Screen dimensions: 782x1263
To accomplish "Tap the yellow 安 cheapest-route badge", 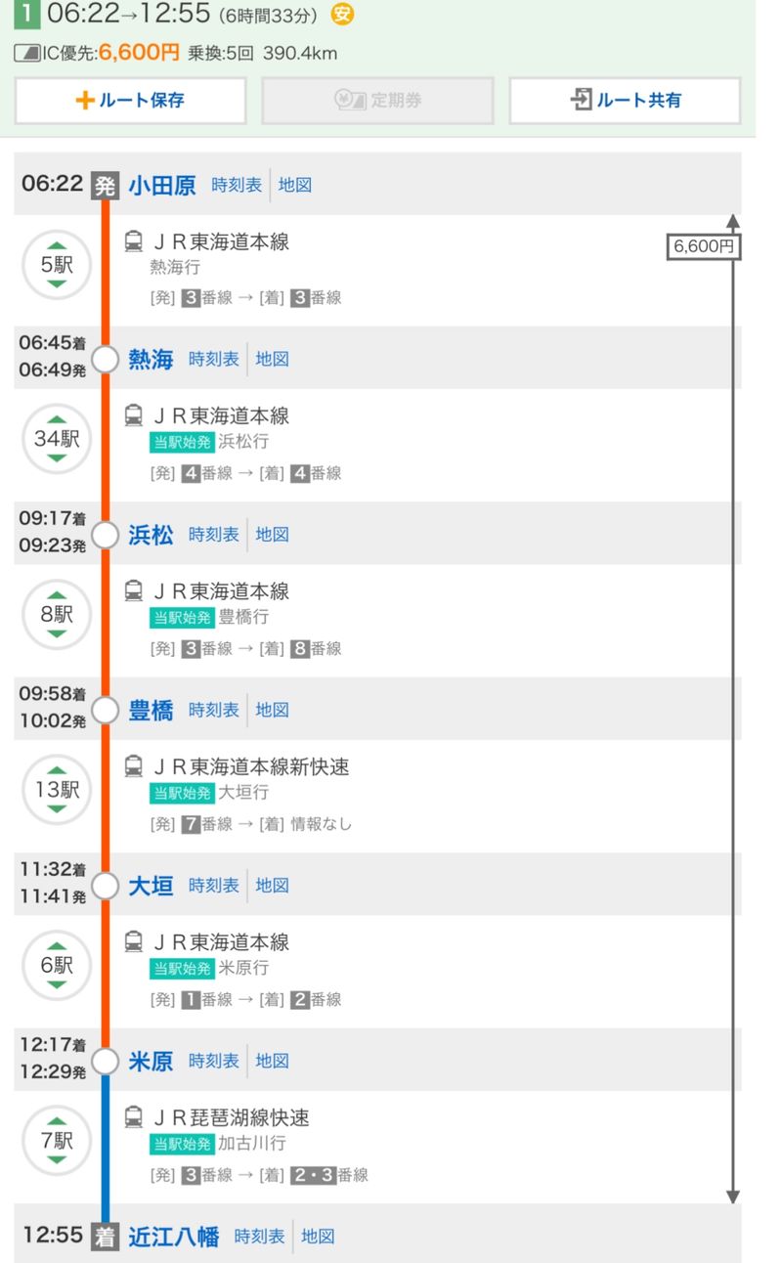I will click(x=343, y=15).
